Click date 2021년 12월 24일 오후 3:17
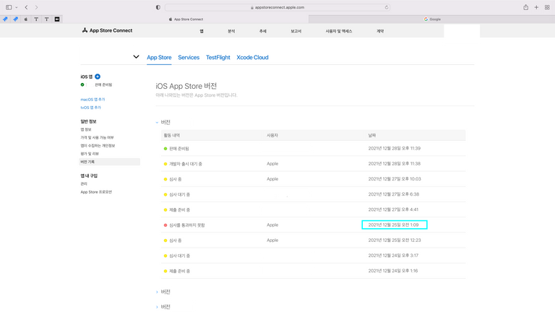Viewport: 555px width, 312px height. 393,256
